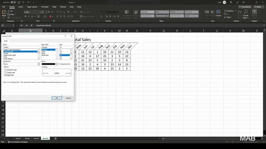Click the Clear eraser button

pos(227,17)
